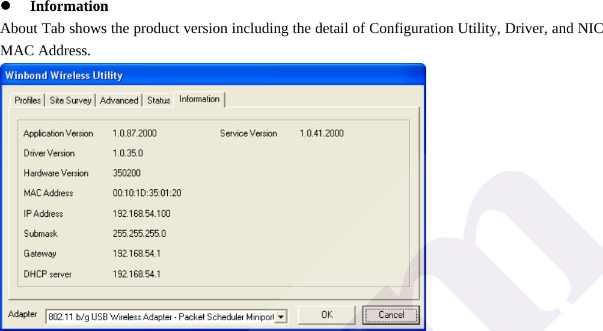
Task: Click DHCP server value 192.168.54.1
Action: pos(136,274)
